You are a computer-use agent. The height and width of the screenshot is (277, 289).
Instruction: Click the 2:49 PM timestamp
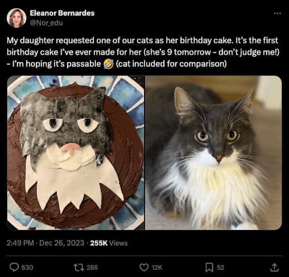(20, 243)
